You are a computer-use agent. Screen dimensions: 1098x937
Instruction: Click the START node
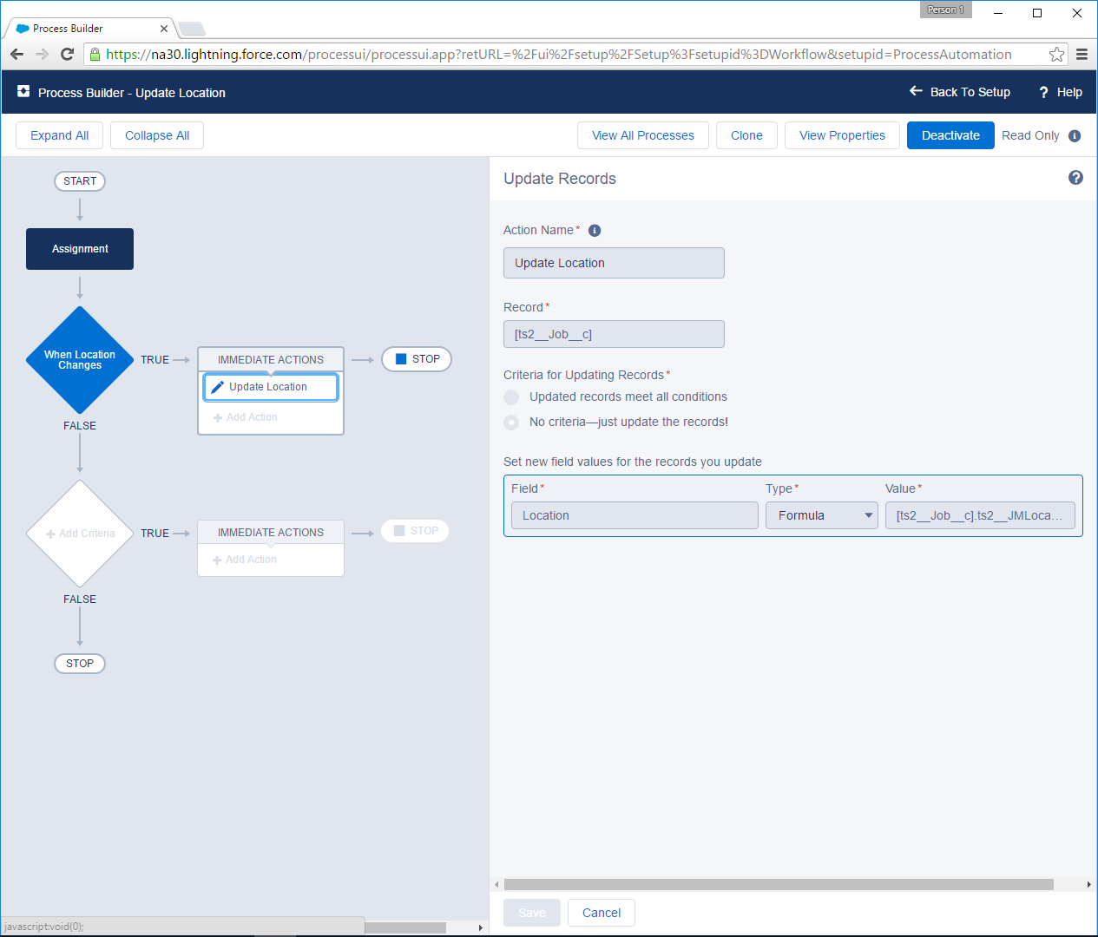point(80,181)
